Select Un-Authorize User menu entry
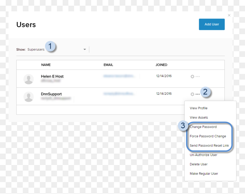This screenshot has width=245, height=194. tap(203, 155)
